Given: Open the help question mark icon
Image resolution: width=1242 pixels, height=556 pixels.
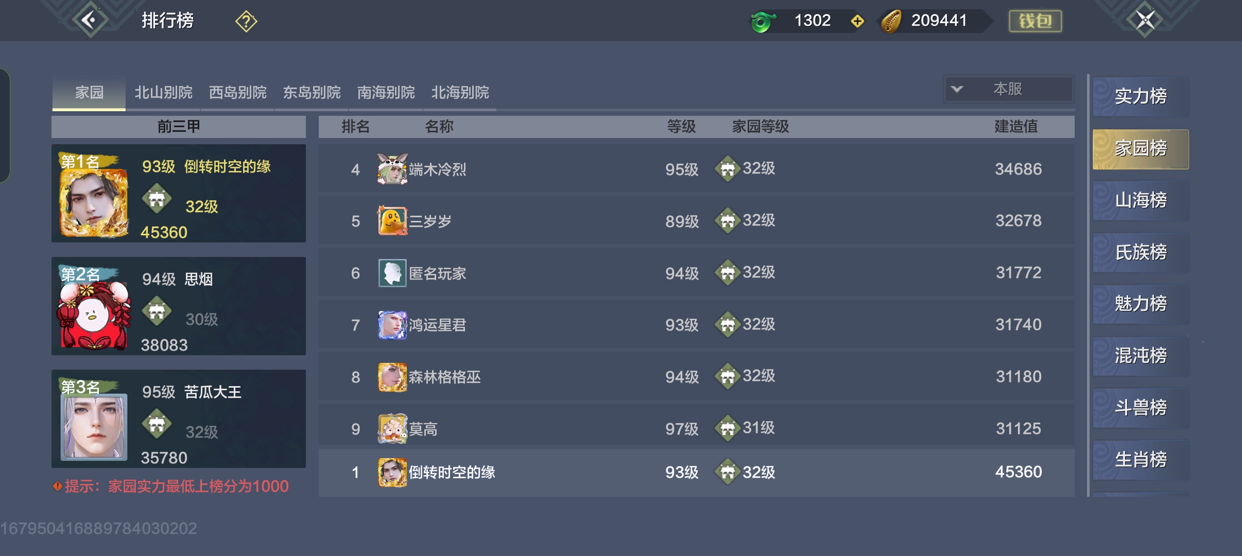Looking at the screenshot, I should 246,21.
